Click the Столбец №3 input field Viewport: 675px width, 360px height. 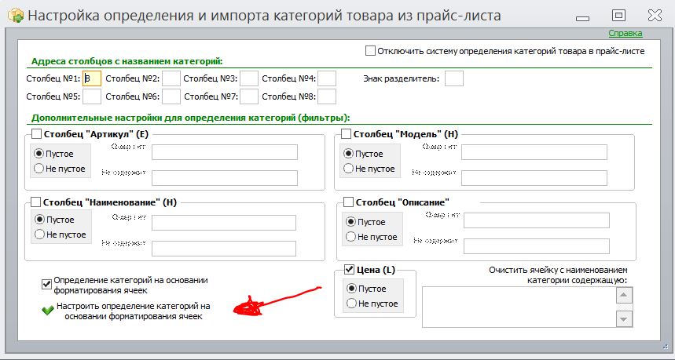coord(249,78)
